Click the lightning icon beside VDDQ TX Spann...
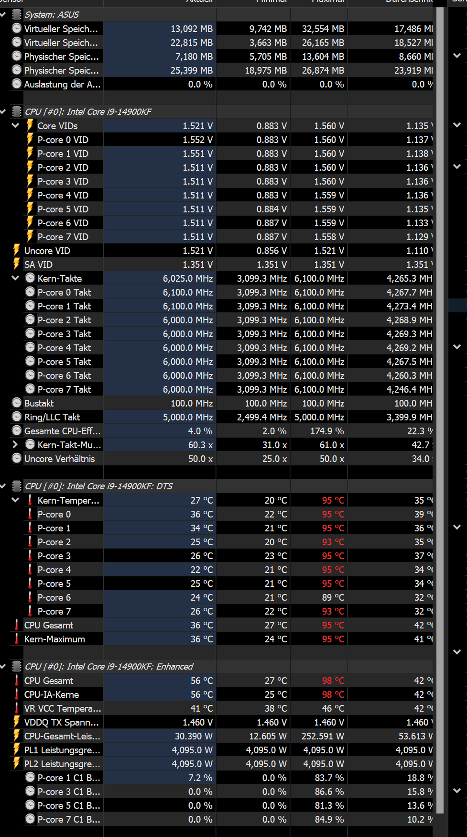The height and width of the screenshot is (837, 467). [17, 722]
